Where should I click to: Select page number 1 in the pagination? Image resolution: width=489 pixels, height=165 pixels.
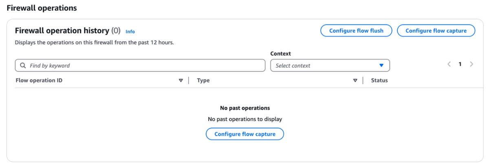[460, 64]
